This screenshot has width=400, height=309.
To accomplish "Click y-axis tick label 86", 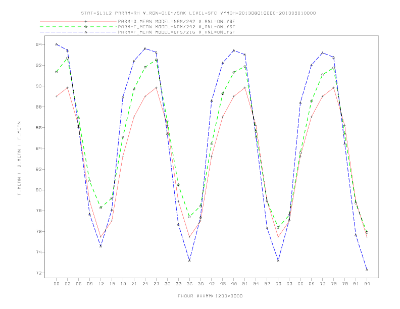I will click(39, 127).
